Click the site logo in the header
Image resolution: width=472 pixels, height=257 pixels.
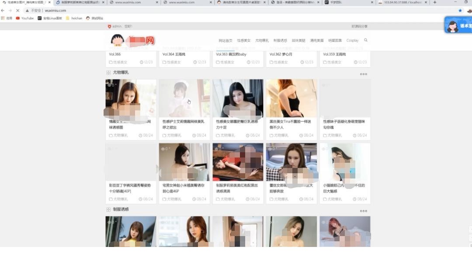click(132, 40)
